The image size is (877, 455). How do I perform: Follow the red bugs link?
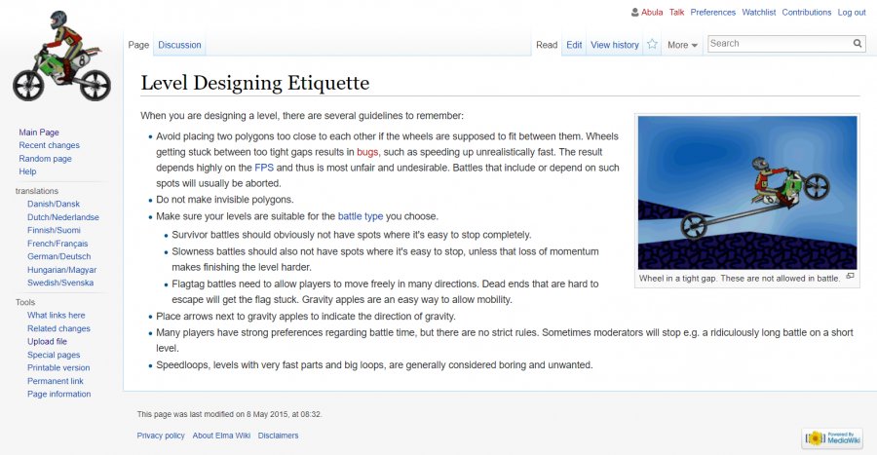pos(367,153)
